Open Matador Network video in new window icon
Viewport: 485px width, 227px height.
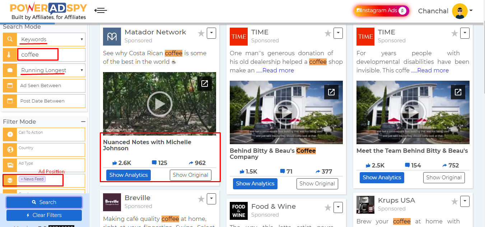[x=205, y=84]
